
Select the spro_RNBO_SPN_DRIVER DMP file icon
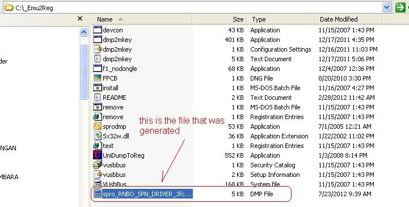(98, 194)
